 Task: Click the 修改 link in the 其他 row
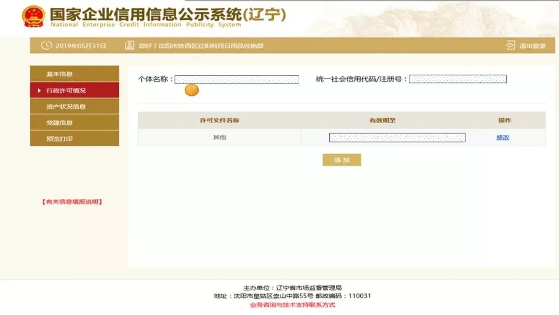click(503, 137)
